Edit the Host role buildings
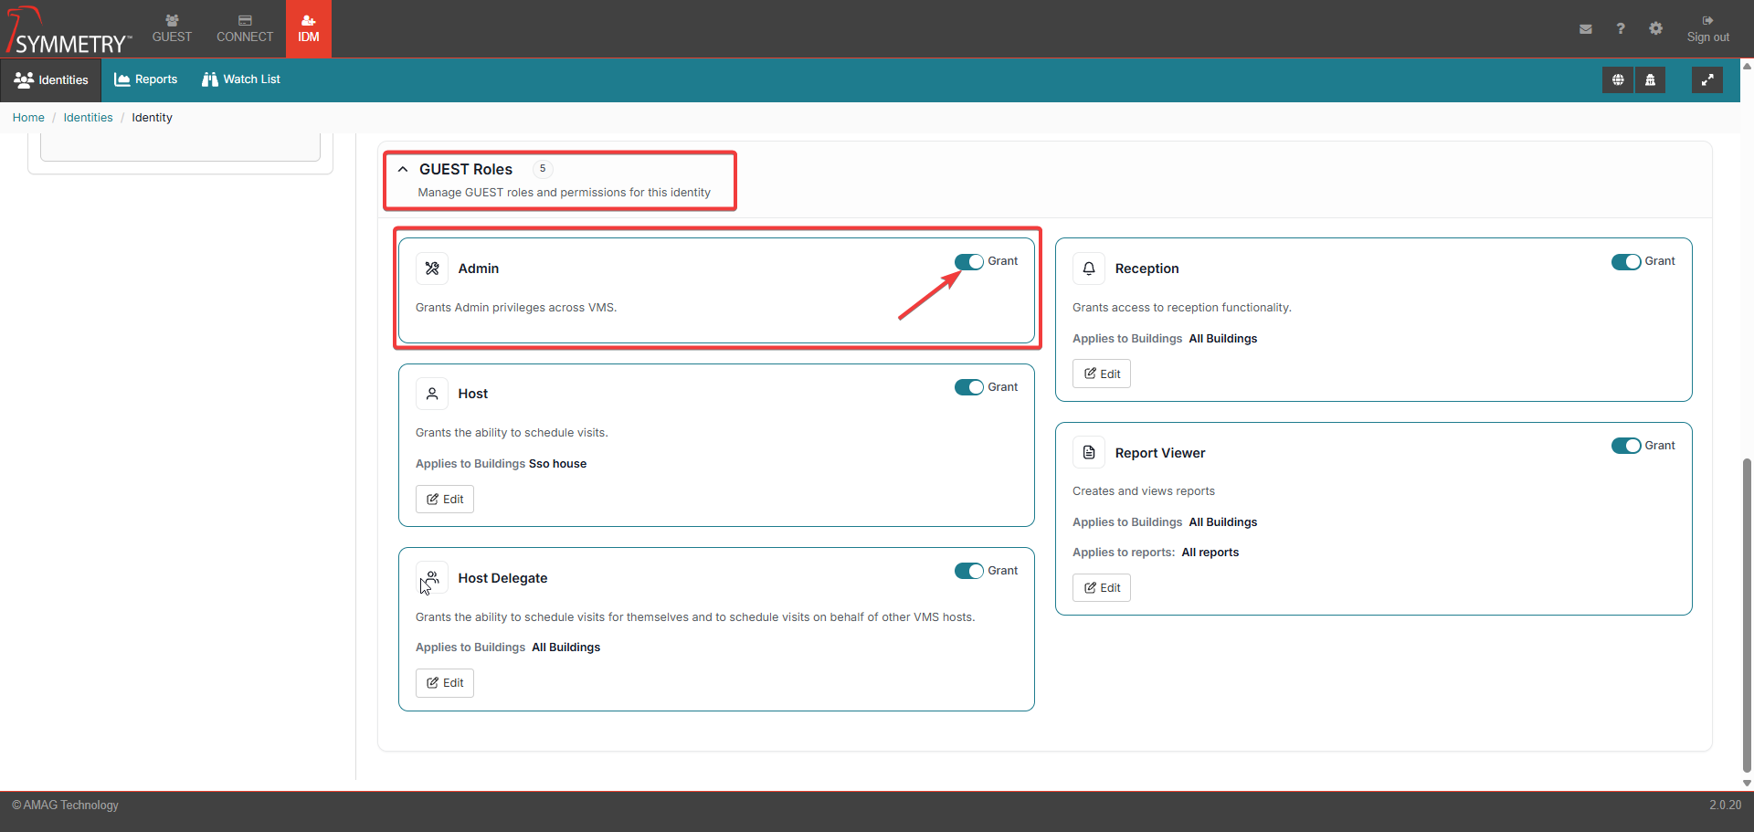This screenshot has height=832, width=1754. pos(445,500)
